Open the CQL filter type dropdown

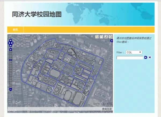point(134,52)
